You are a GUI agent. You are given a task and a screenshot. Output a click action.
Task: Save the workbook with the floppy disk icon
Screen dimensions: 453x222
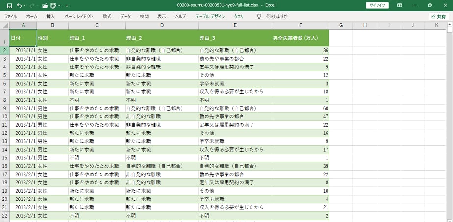[9, 5]
